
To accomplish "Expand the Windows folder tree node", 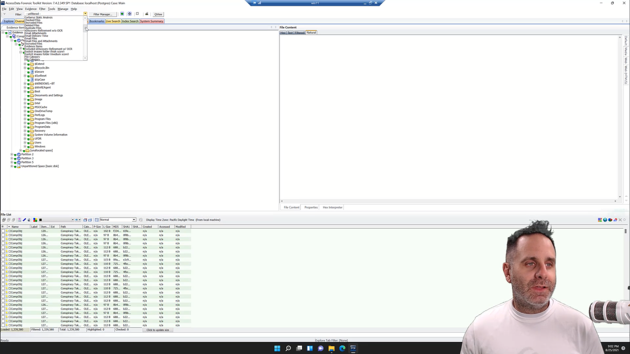I will coord(25,147).
